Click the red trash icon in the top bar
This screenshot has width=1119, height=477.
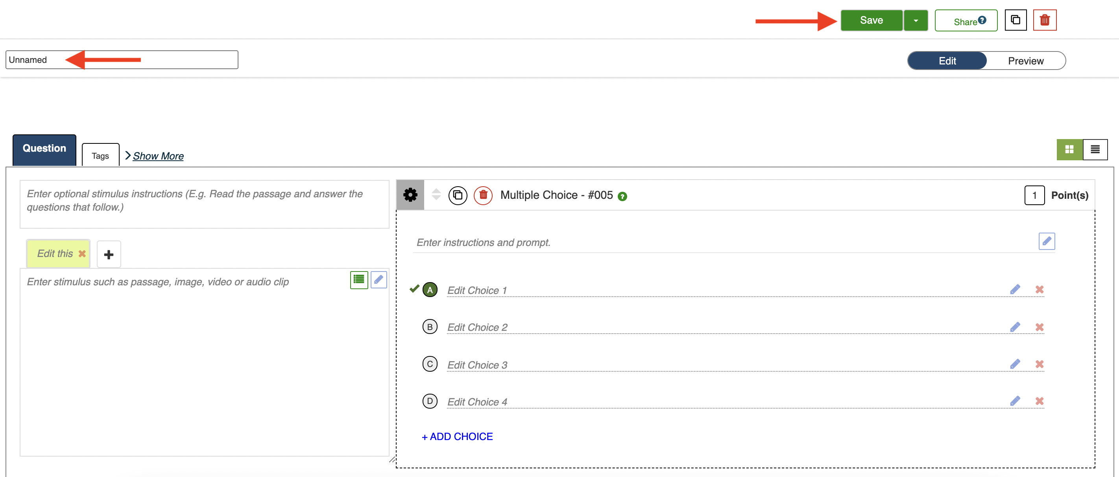[1044, 20]
